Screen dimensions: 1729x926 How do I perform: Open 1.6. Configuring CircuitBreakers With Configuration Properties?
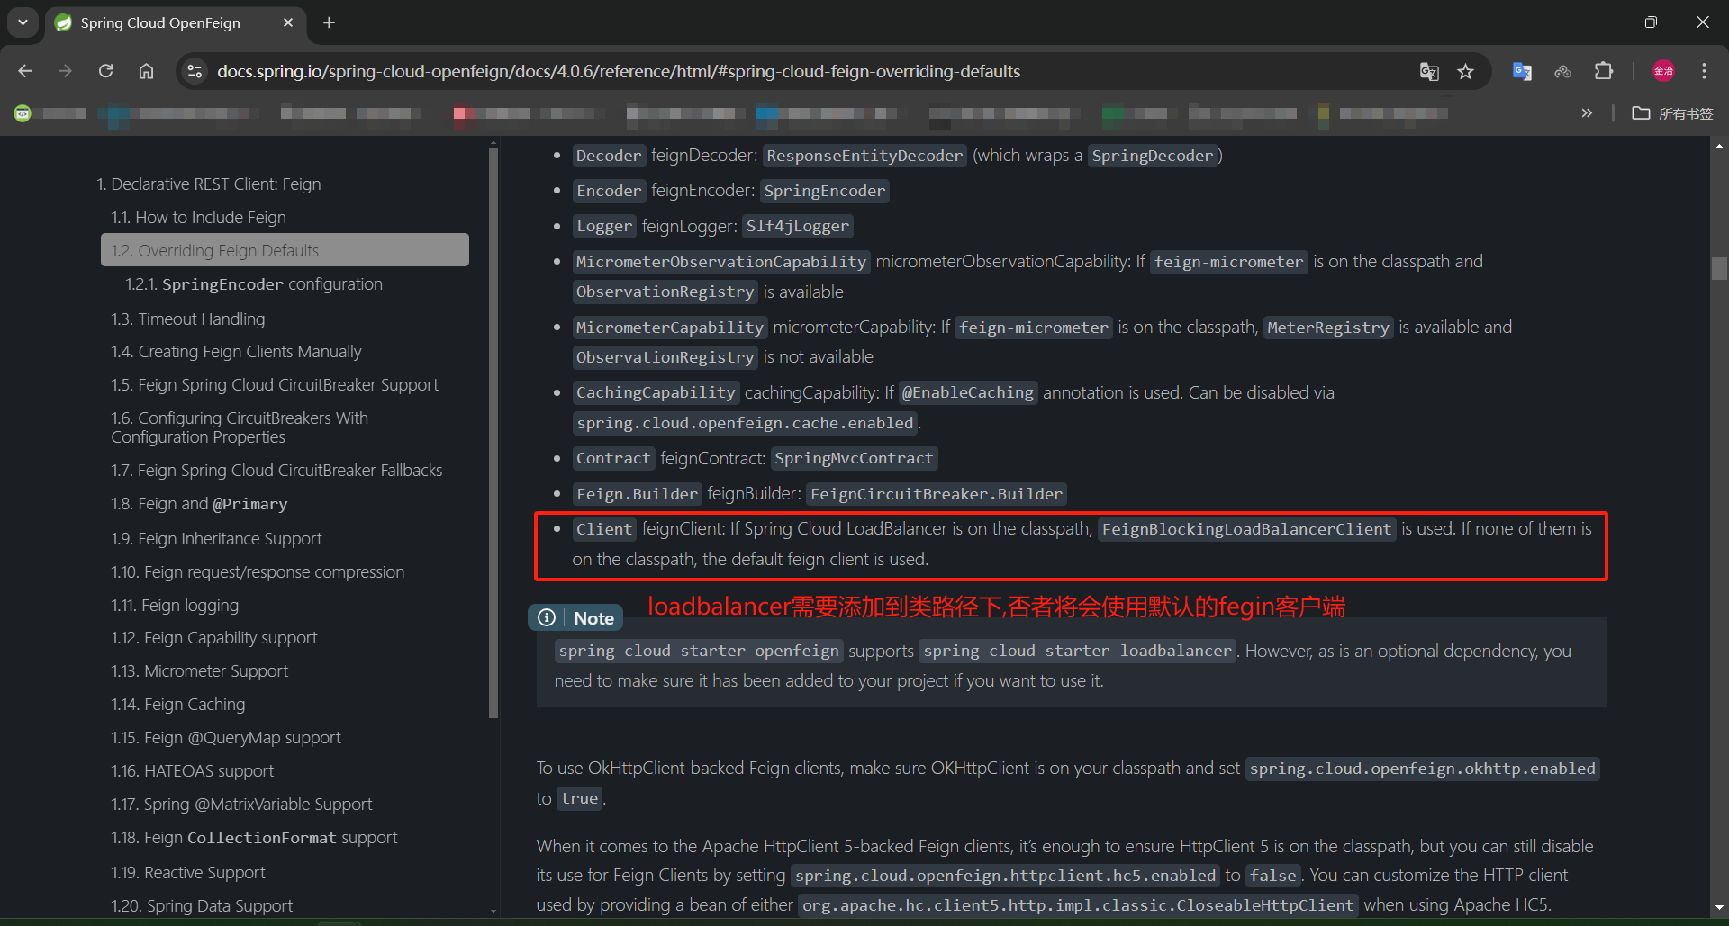[240, 427]
